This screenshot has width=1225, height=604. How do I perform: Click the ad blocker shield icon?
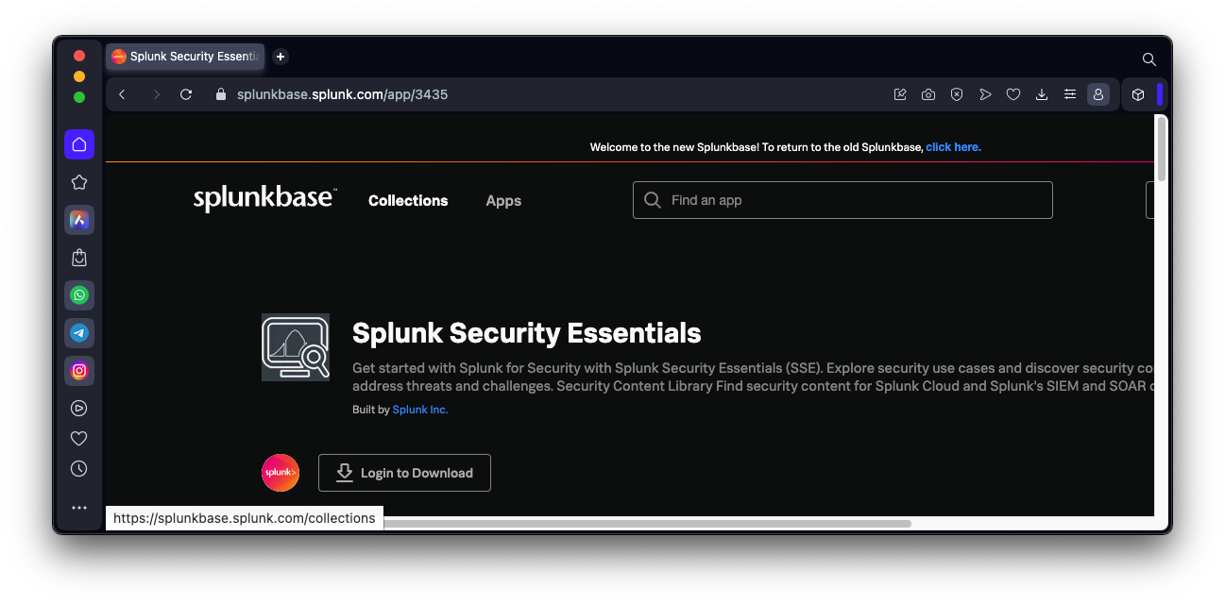957,94
